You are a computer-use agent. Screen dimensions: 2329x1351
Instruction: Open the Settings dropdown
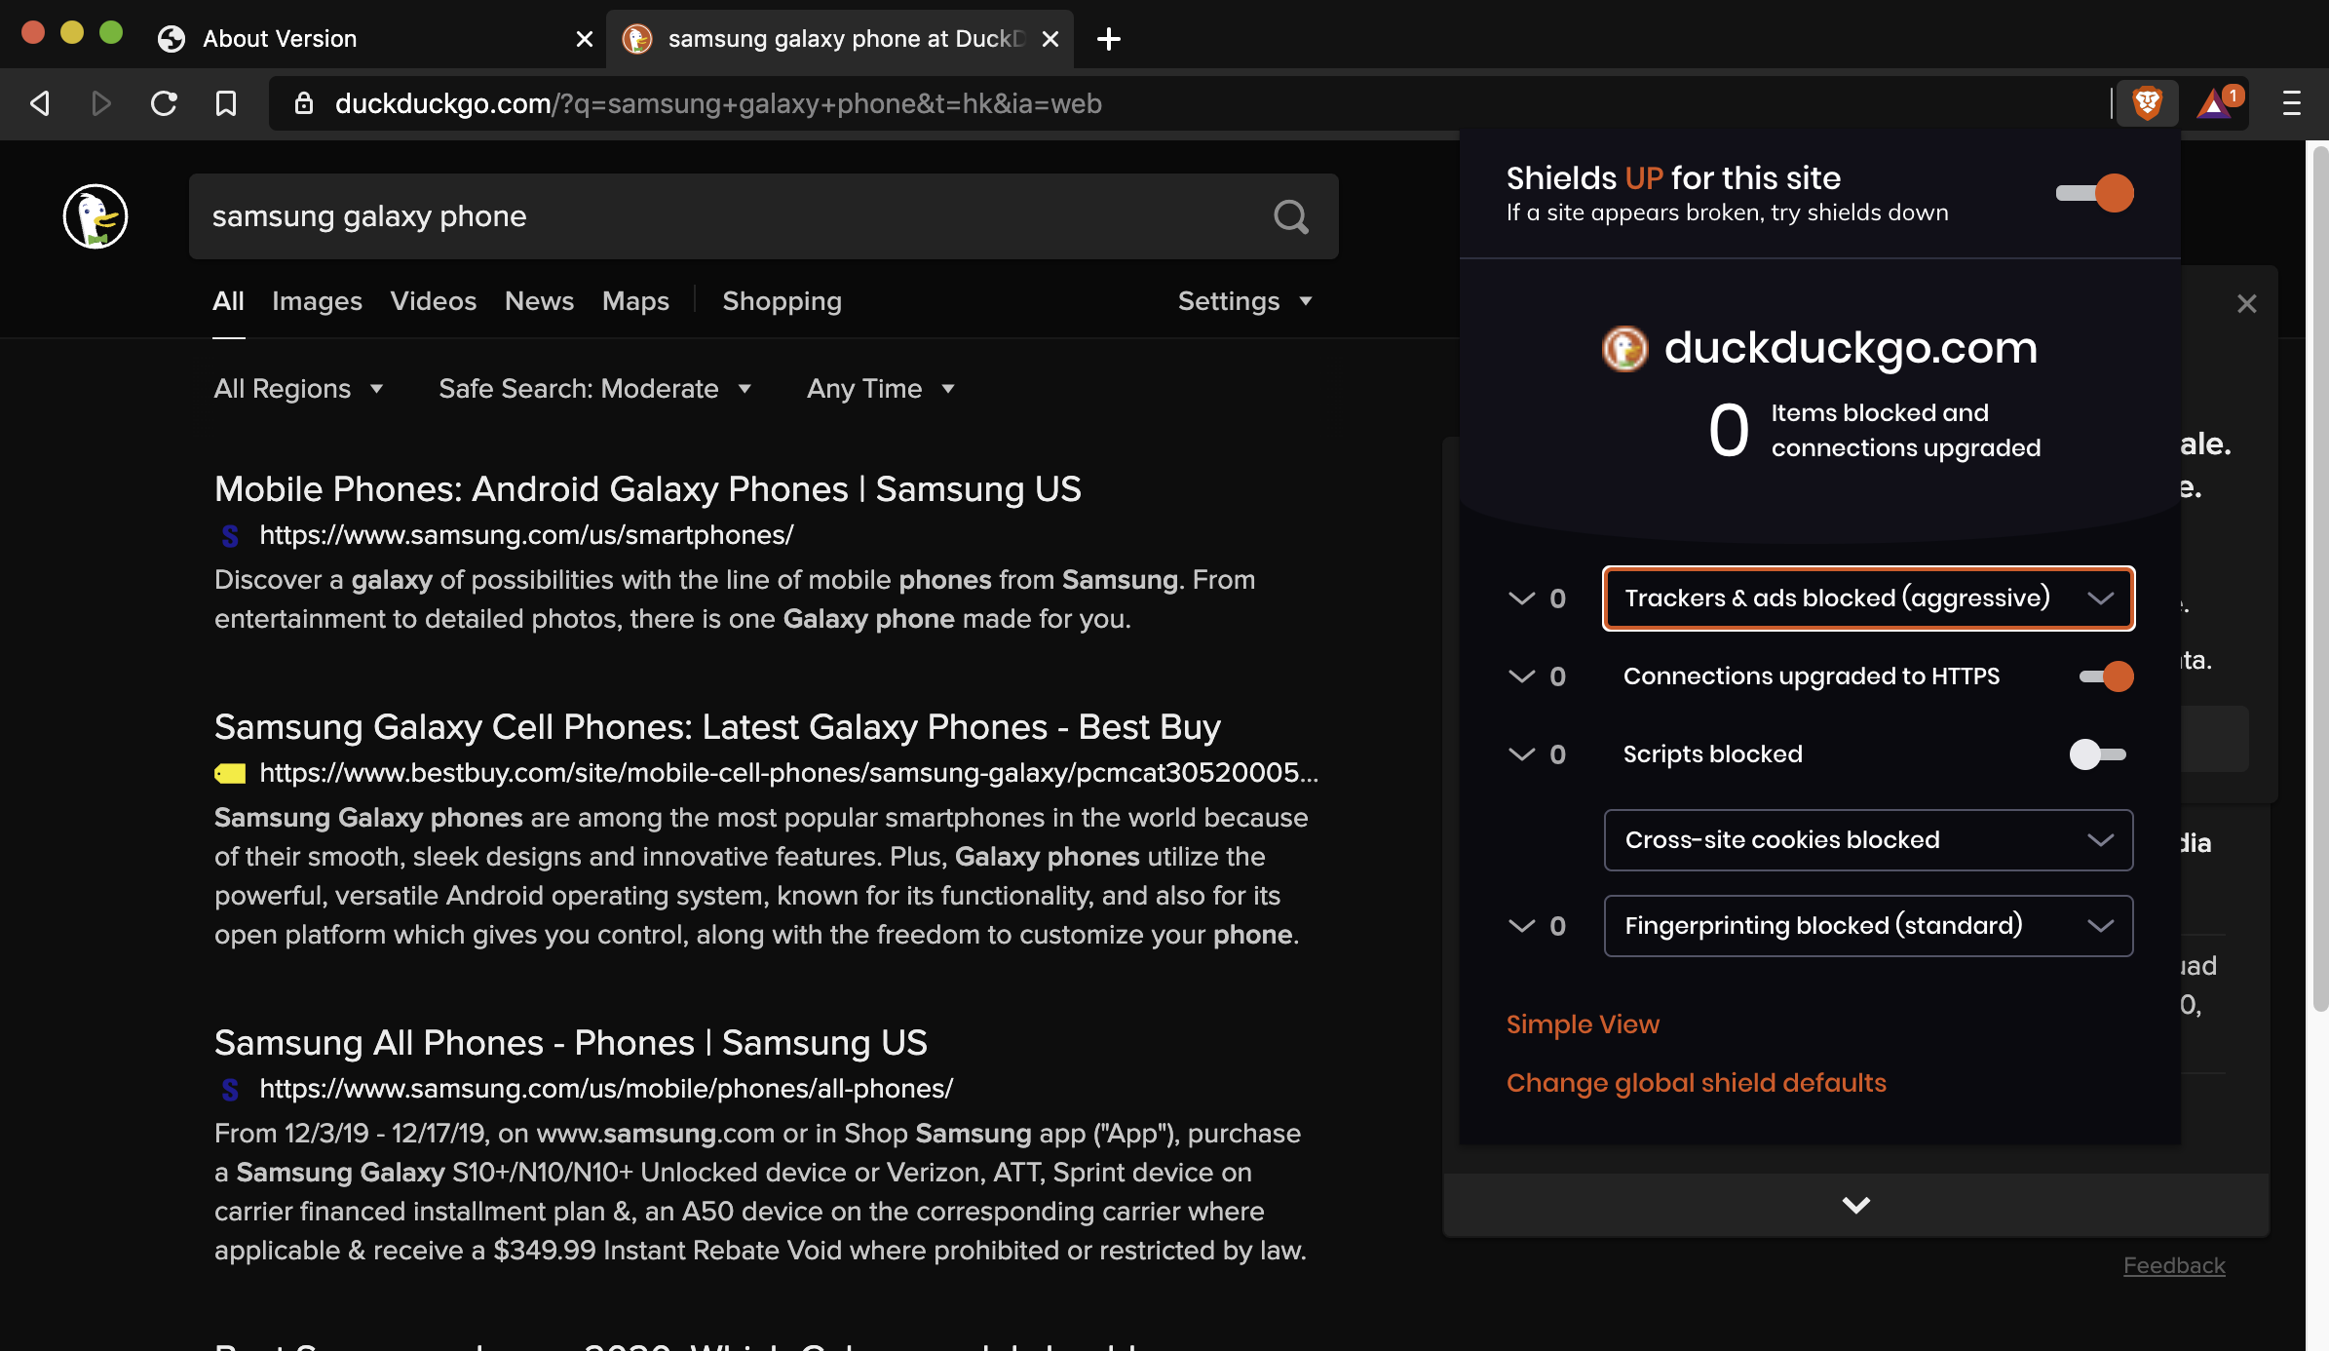(1245, 301)
